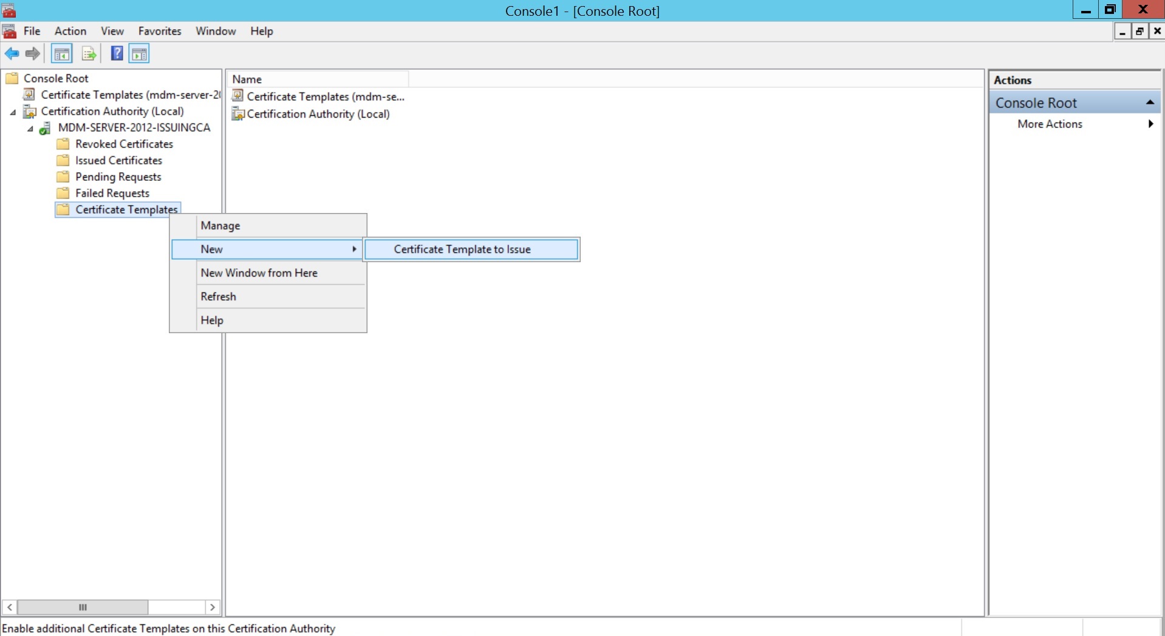Viewport: 1165px width, 636px height.
Task: Click the Back navigation arrow
Action: click(12, 53)
